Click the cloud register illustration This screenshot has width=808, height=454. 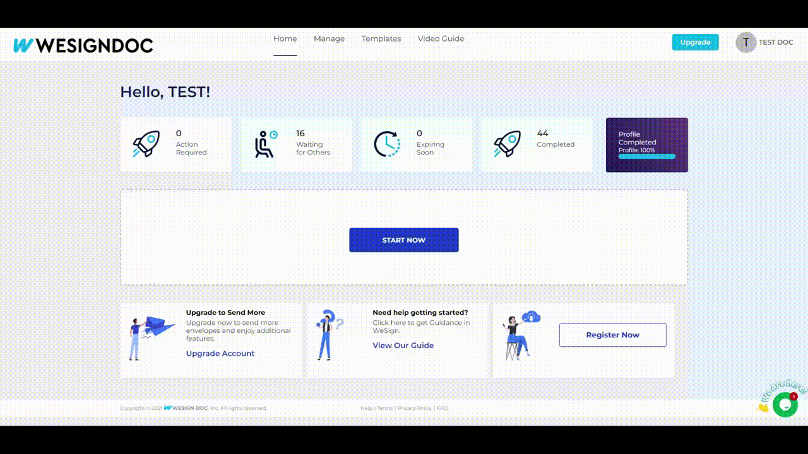(521, 334)
